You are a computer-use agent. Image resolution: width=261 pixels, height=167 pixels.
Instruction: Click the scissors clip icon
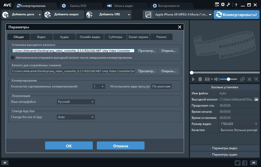point(249,79)
